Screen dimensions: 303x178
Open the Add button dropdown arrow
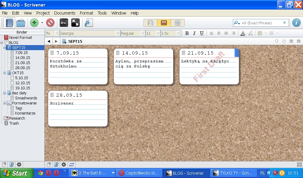pyautogui.click(x=42, y=23)
